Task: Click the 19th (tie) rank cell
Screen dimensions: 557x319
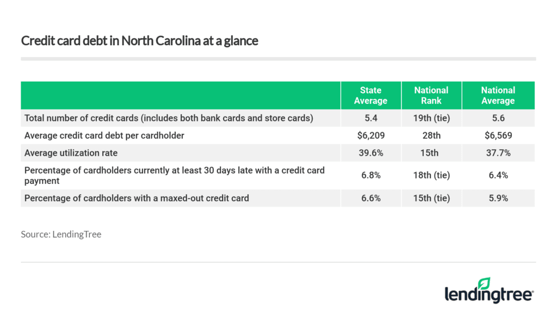Action: coord(431,118)
